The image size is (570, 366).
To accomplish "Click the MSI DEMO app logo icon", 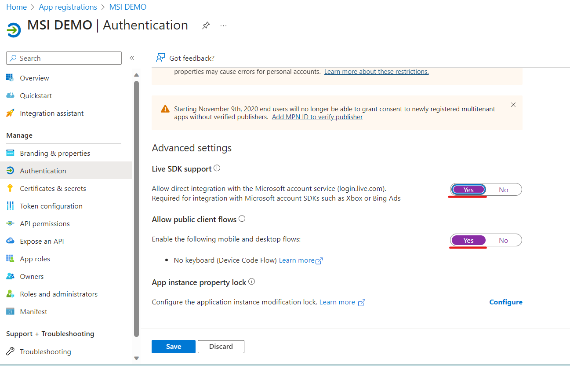I will click(14, 30).
